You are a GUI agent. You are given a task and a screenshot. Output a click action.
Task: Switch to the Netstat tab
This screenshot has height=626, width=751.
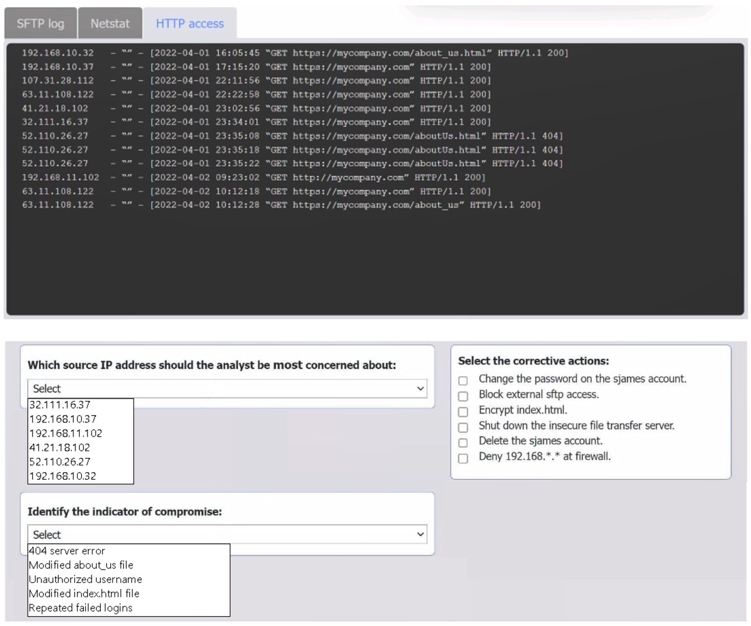110,23
